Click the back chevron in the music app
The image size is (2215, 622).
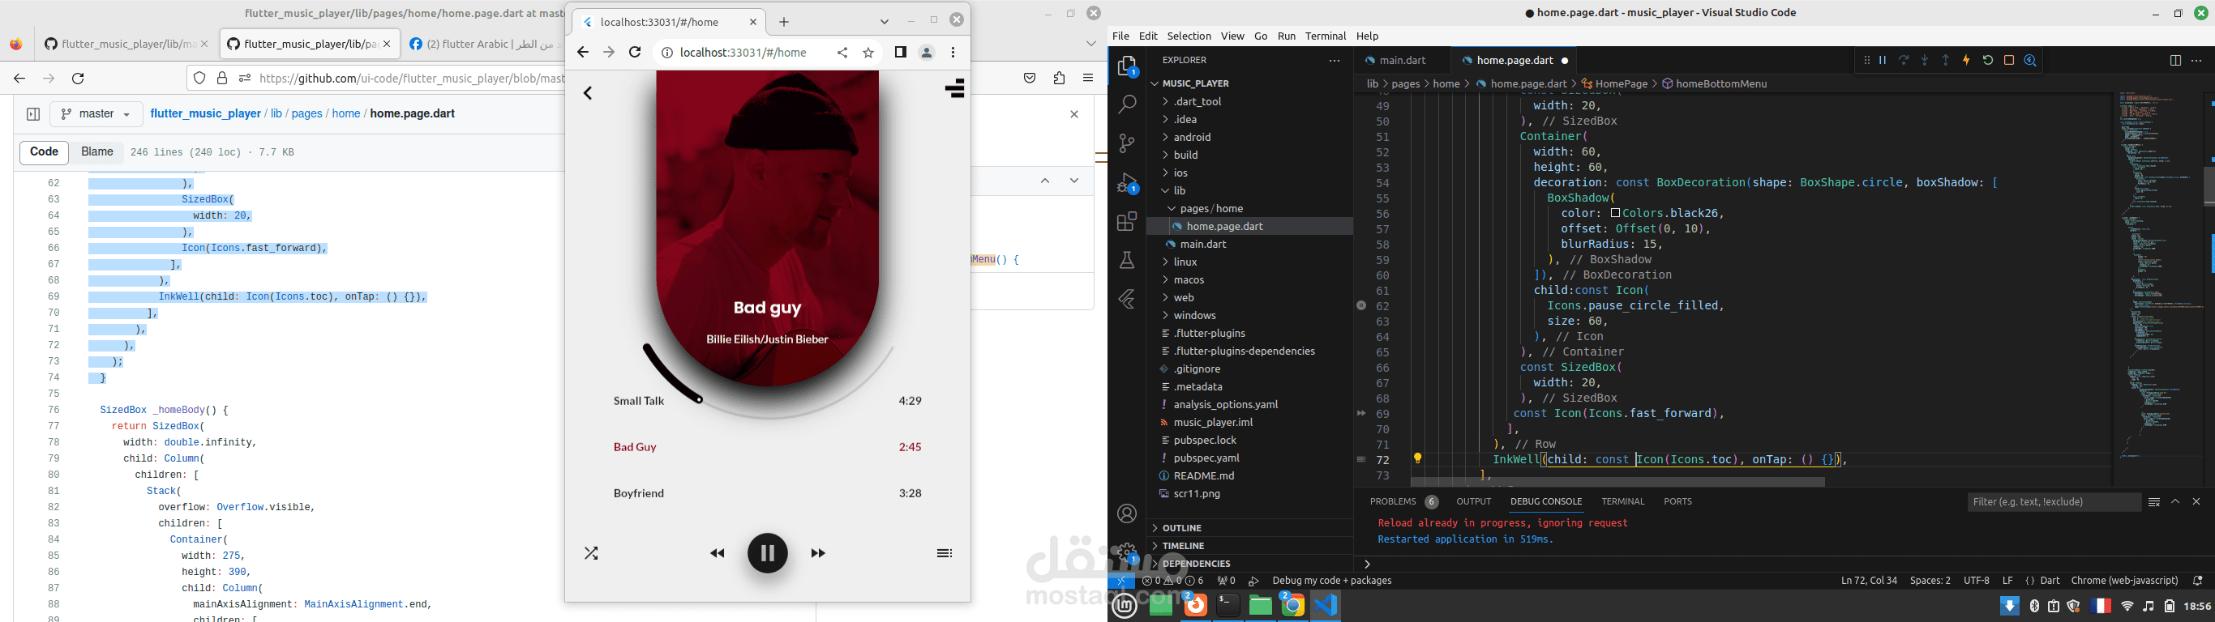coord(588,93)
